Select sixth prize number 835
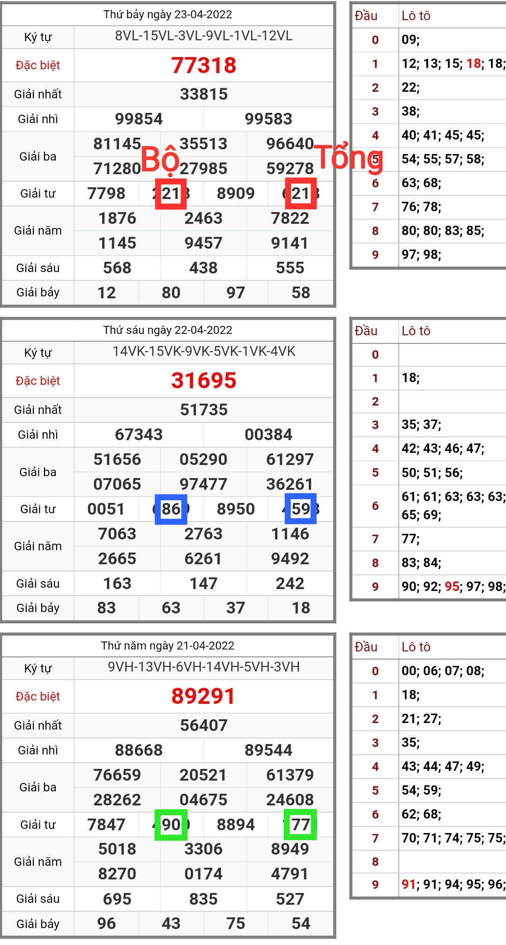 point(203,899)
